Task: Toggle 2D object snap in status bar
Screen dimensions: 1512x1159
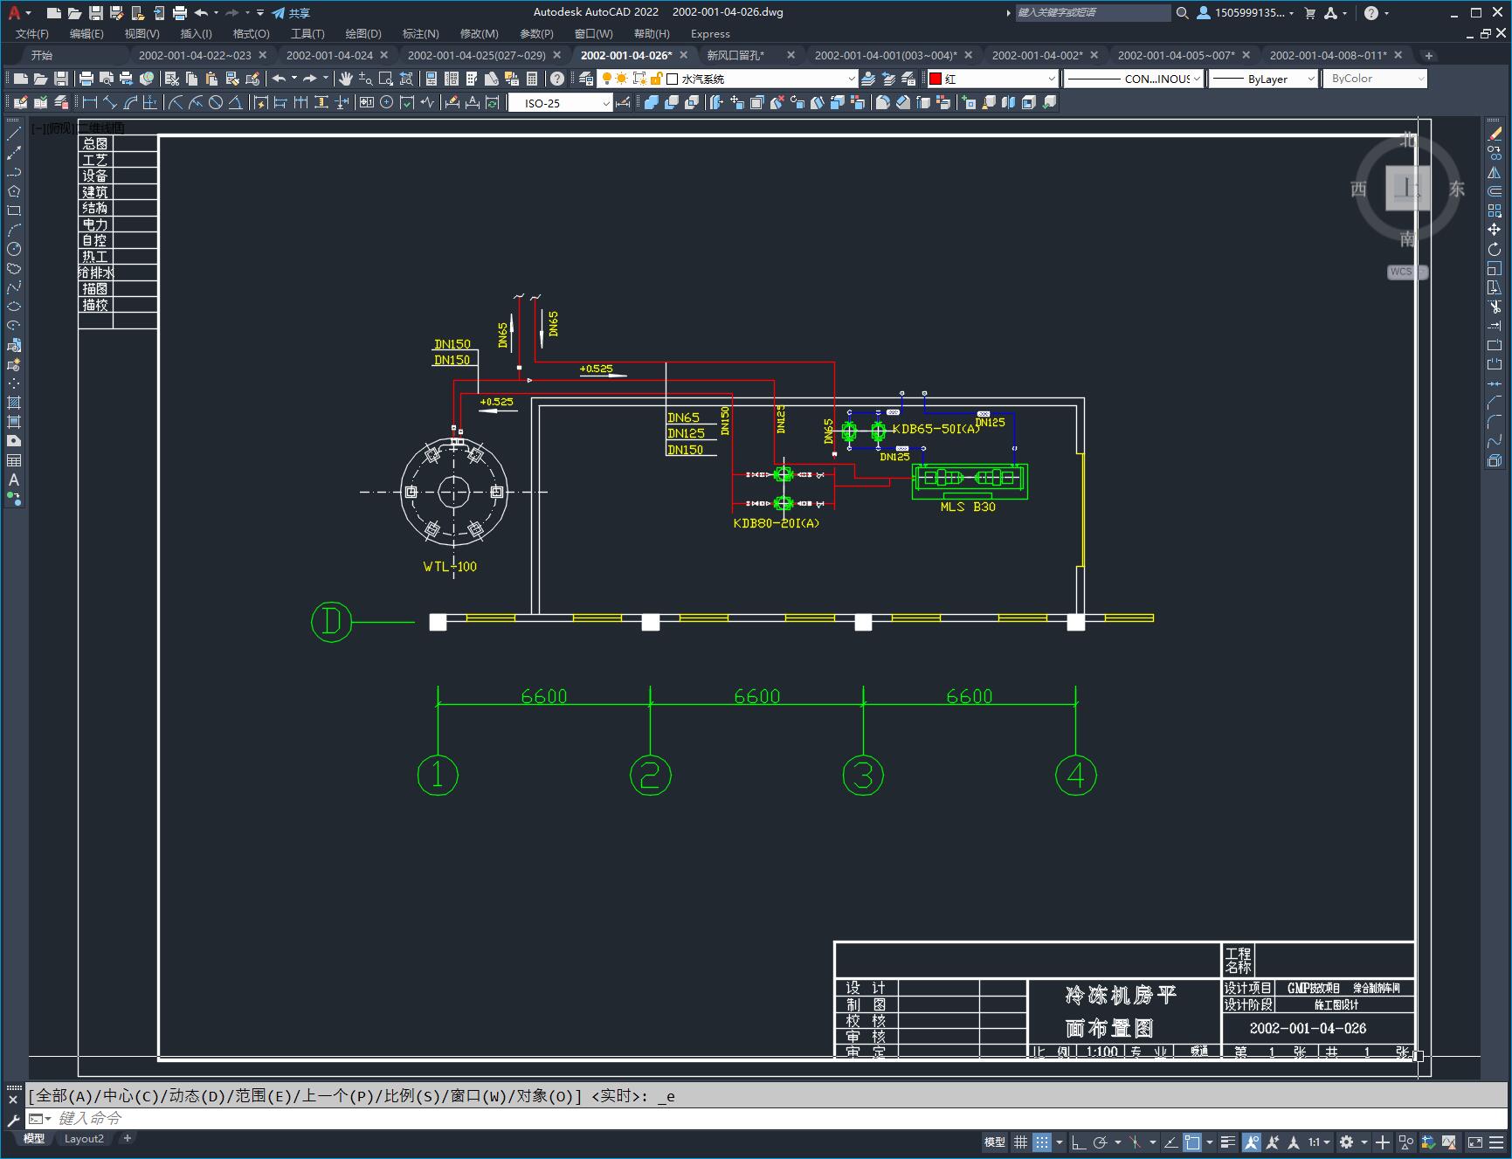Action: (x=1192, y=1142)
